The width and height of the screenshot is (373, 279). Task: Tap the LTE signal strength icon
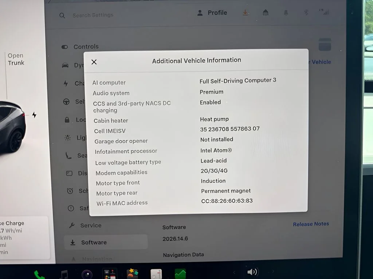pos(325,12)
